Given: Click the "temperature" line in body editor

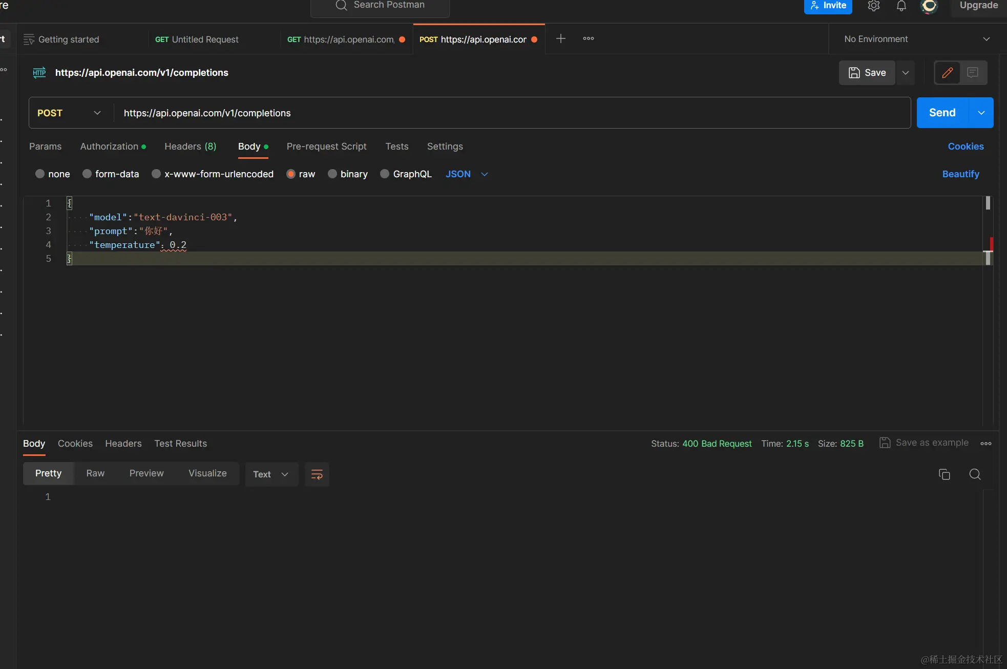Looking at the screenshot, I should [138, 245].
